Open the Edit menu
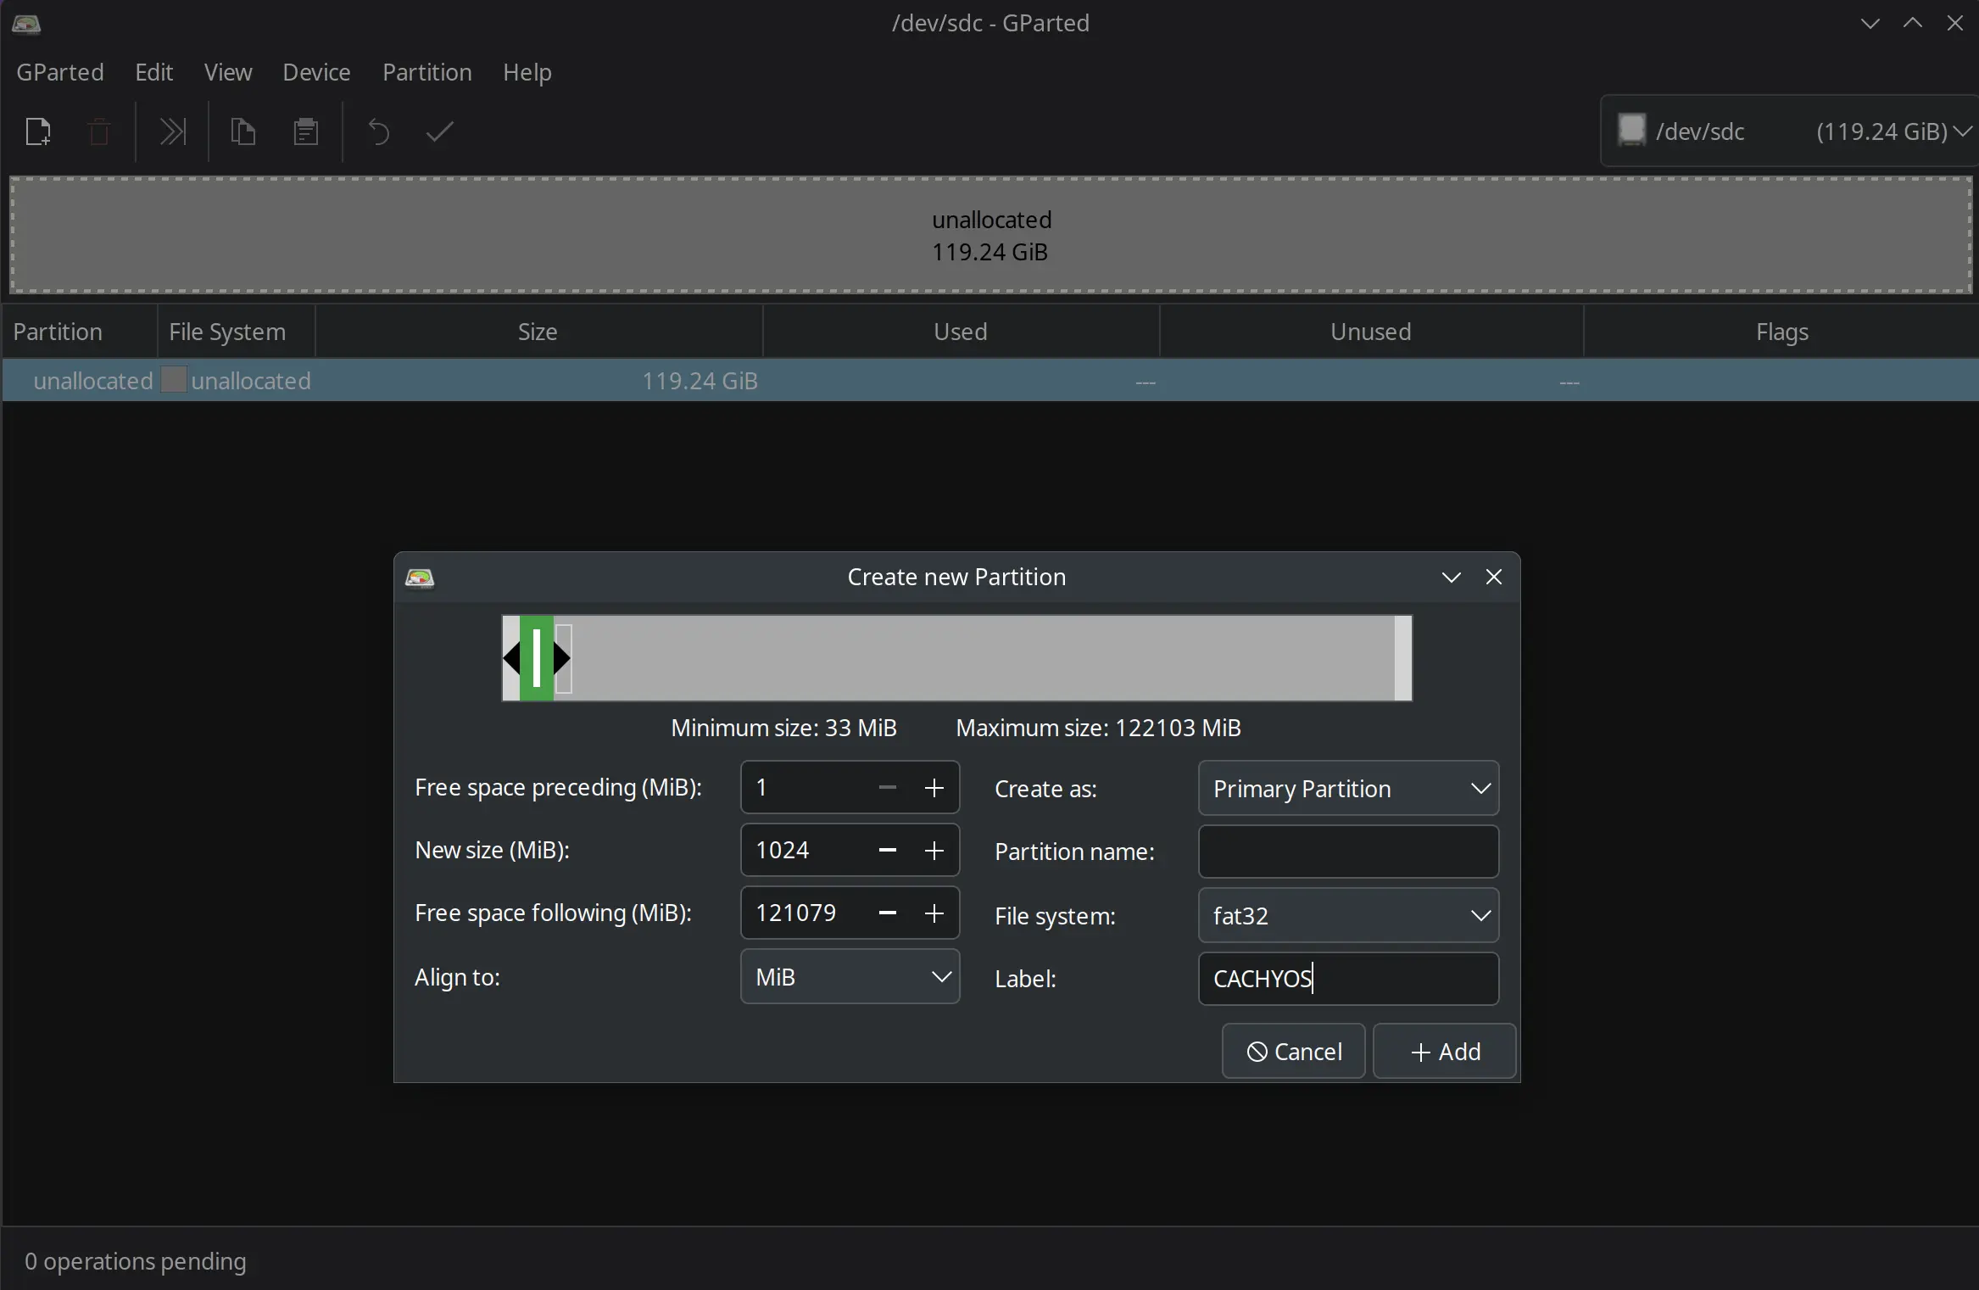The image size is (1979, 1290). [153, 72]
